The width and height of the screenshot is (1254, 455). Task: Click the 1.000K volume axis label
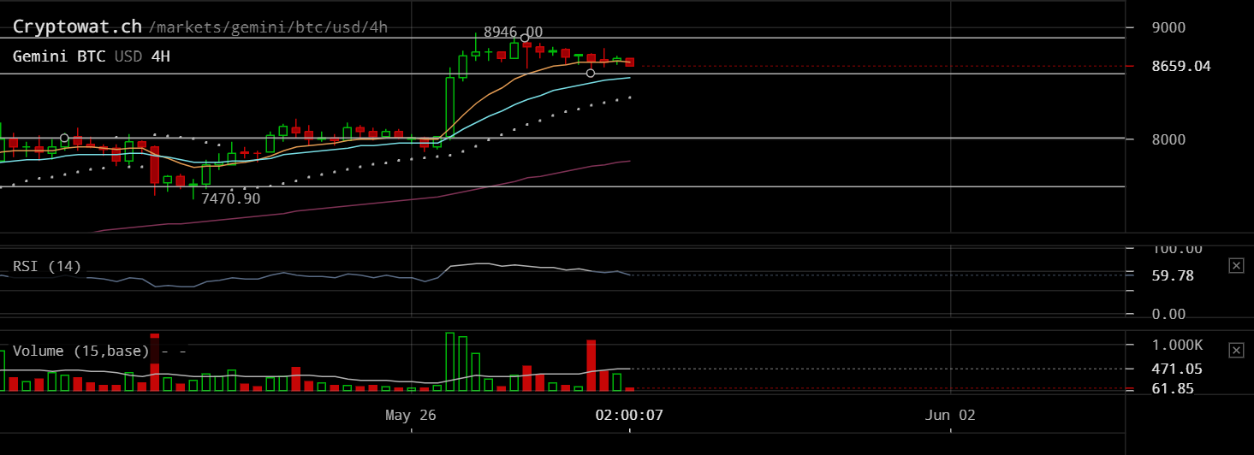pyautogui.click(x=1174, y=345)
